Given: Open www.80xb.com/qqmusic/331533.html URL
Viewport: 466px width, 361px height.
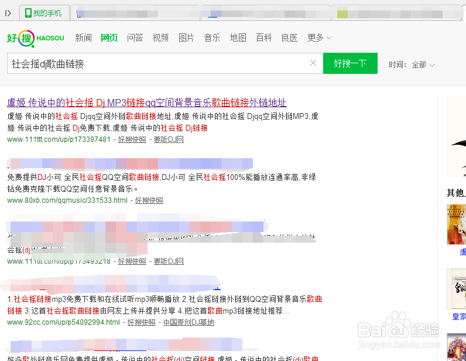Looking at the screenshot, I should (x=67, y=200).
